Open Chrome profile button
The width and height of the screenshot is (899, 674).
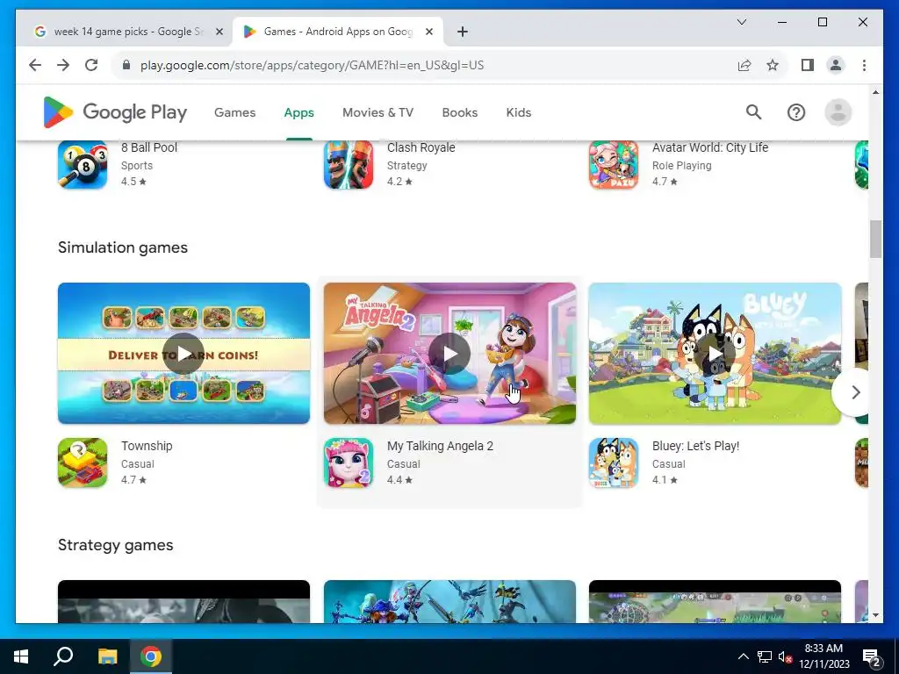tap(836, 65)
